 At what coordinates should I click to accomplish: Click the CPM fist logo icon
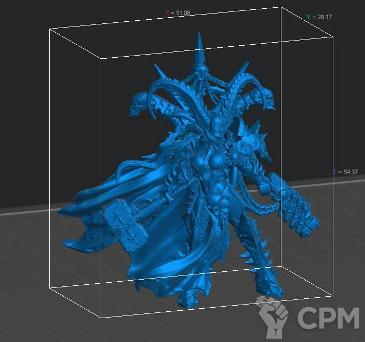274,314
